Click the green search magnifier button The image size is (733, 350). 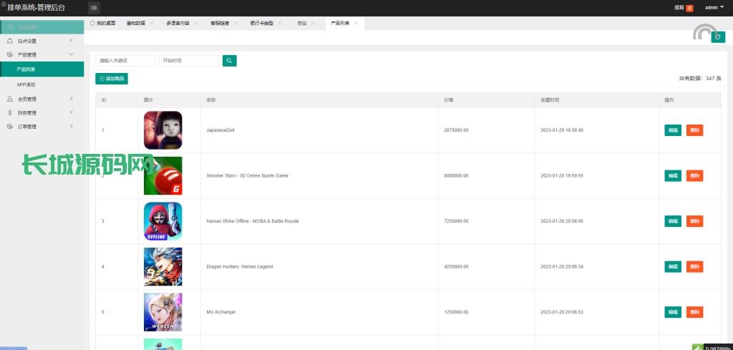click(229, 61)
